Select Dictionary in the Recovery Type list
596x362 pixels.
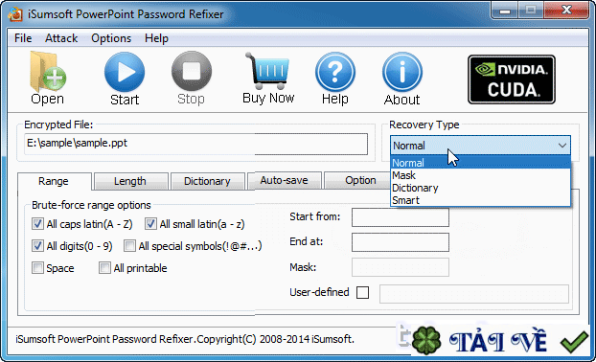[480, 188]
